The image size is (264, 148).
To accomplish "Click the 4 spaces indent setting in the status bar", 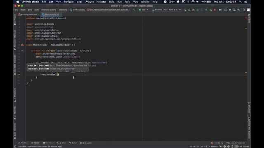I will (x=213, y=146).
